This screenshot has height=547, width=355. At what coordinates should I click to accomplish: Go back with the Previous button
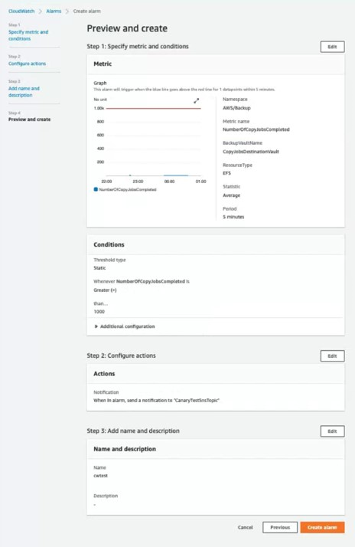(x=280, y=527)
